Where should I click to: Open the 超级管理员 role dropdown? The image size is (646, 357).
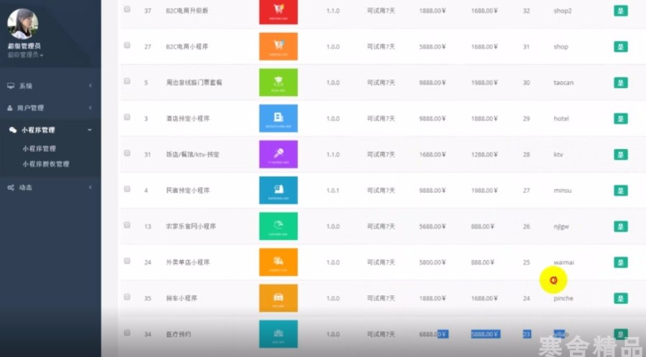(25, 54)
